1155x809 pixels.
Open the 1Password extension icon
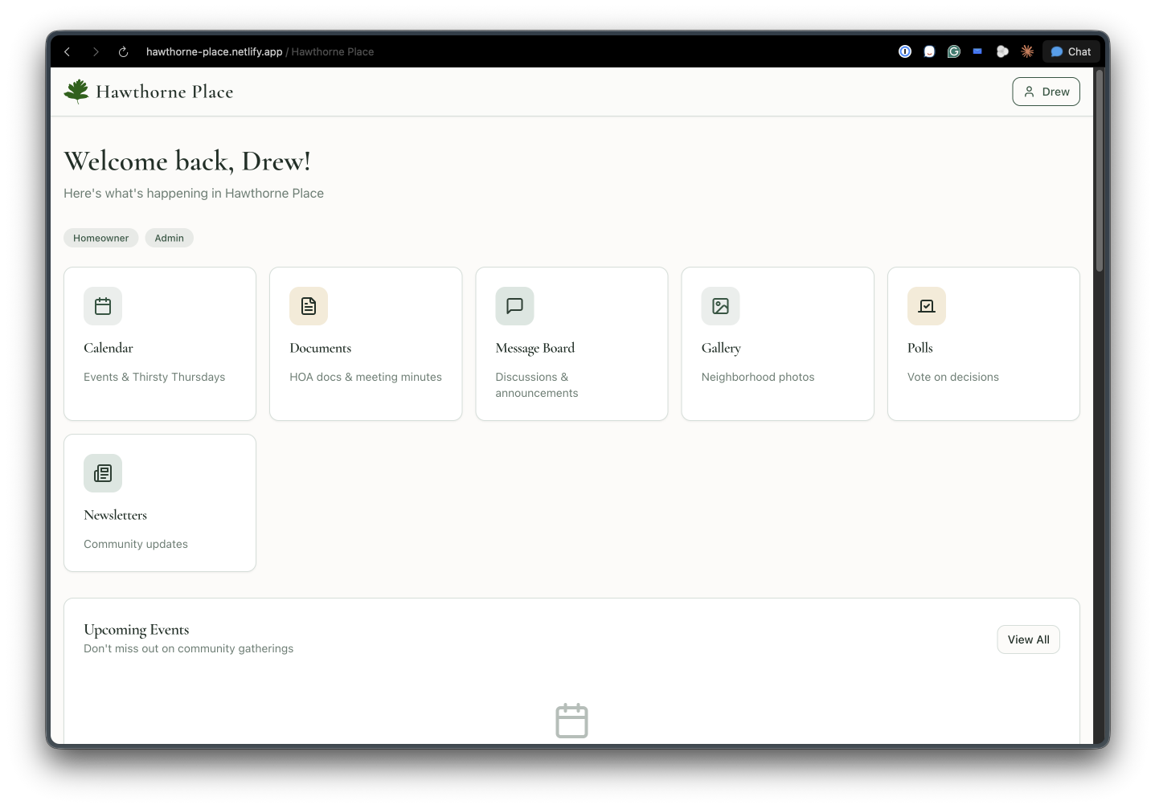pyautogui.click(x=905, y=51)
